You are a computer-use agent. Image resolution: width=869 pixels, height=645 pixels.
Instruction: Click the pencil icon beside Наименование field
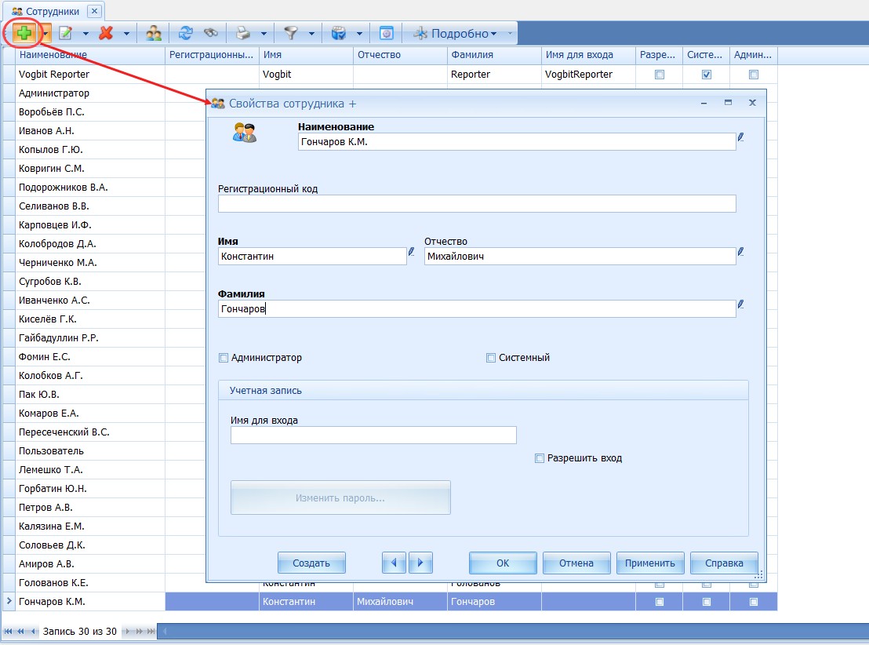click(x=741, y=137)
